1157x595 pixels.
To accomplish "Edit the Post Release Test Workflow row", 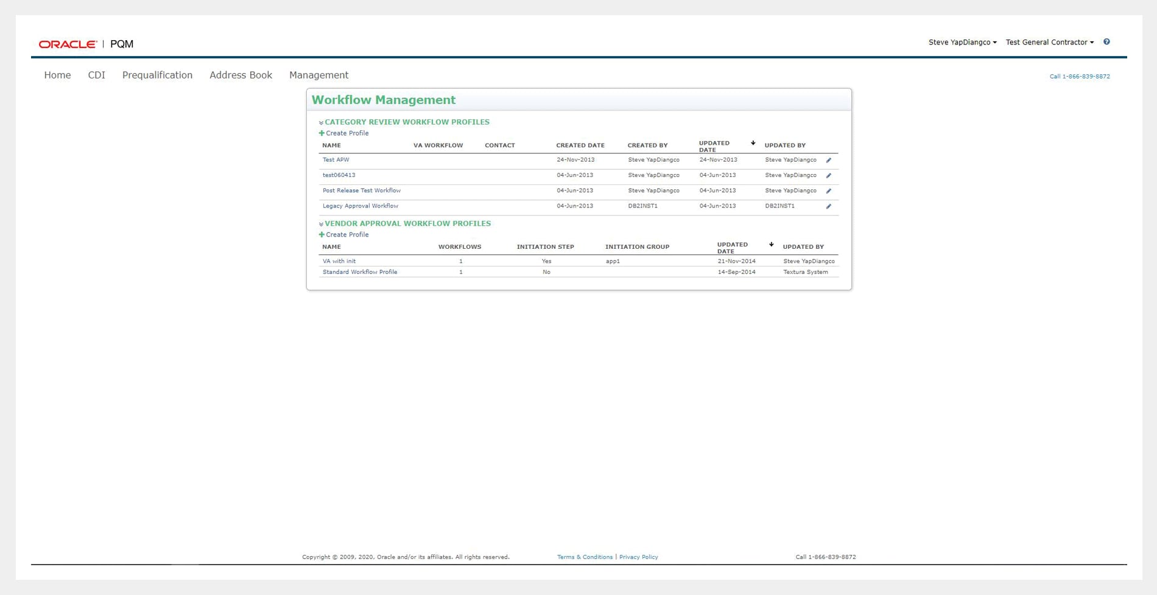I will coord(828,191).
